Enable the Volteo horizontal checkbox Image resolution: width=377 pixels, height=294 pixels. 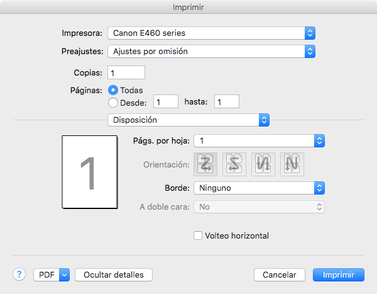[x=199, y=235]
